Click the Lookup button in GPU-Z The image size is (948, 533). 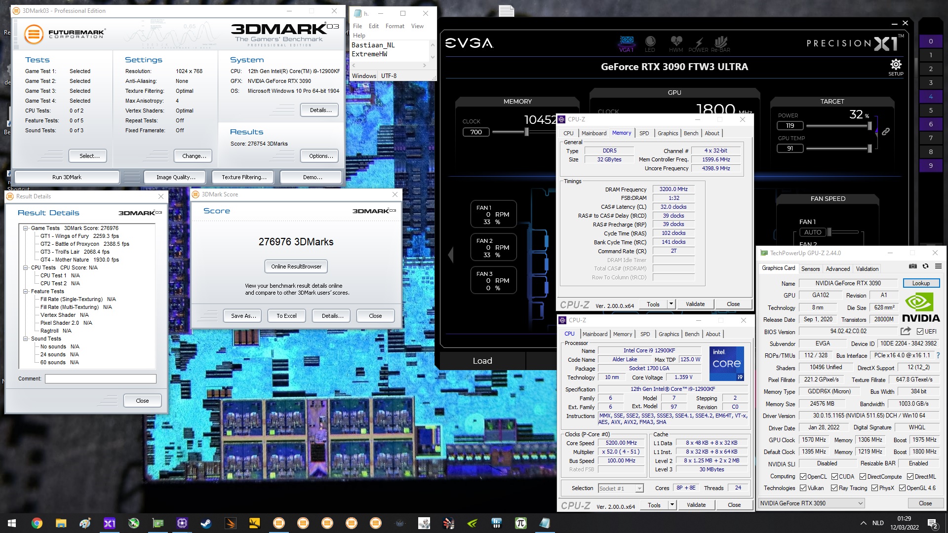coord(921,283)
